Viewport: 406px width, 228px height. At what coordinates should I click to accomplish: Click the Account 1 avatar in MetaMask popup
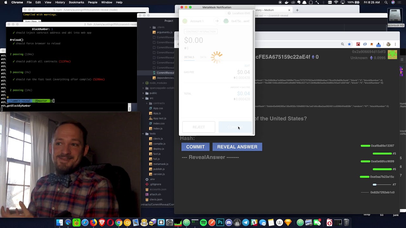click(185, 21)
